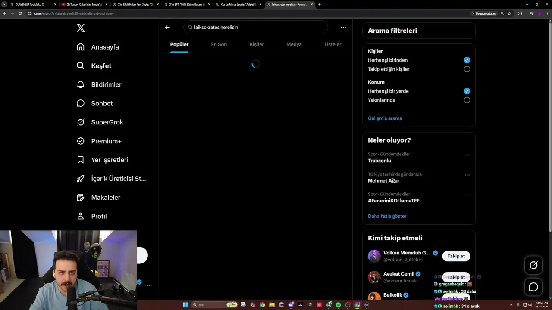Follow Volkan Memduh G. with Takip et
552x310 pixels.
456,256
